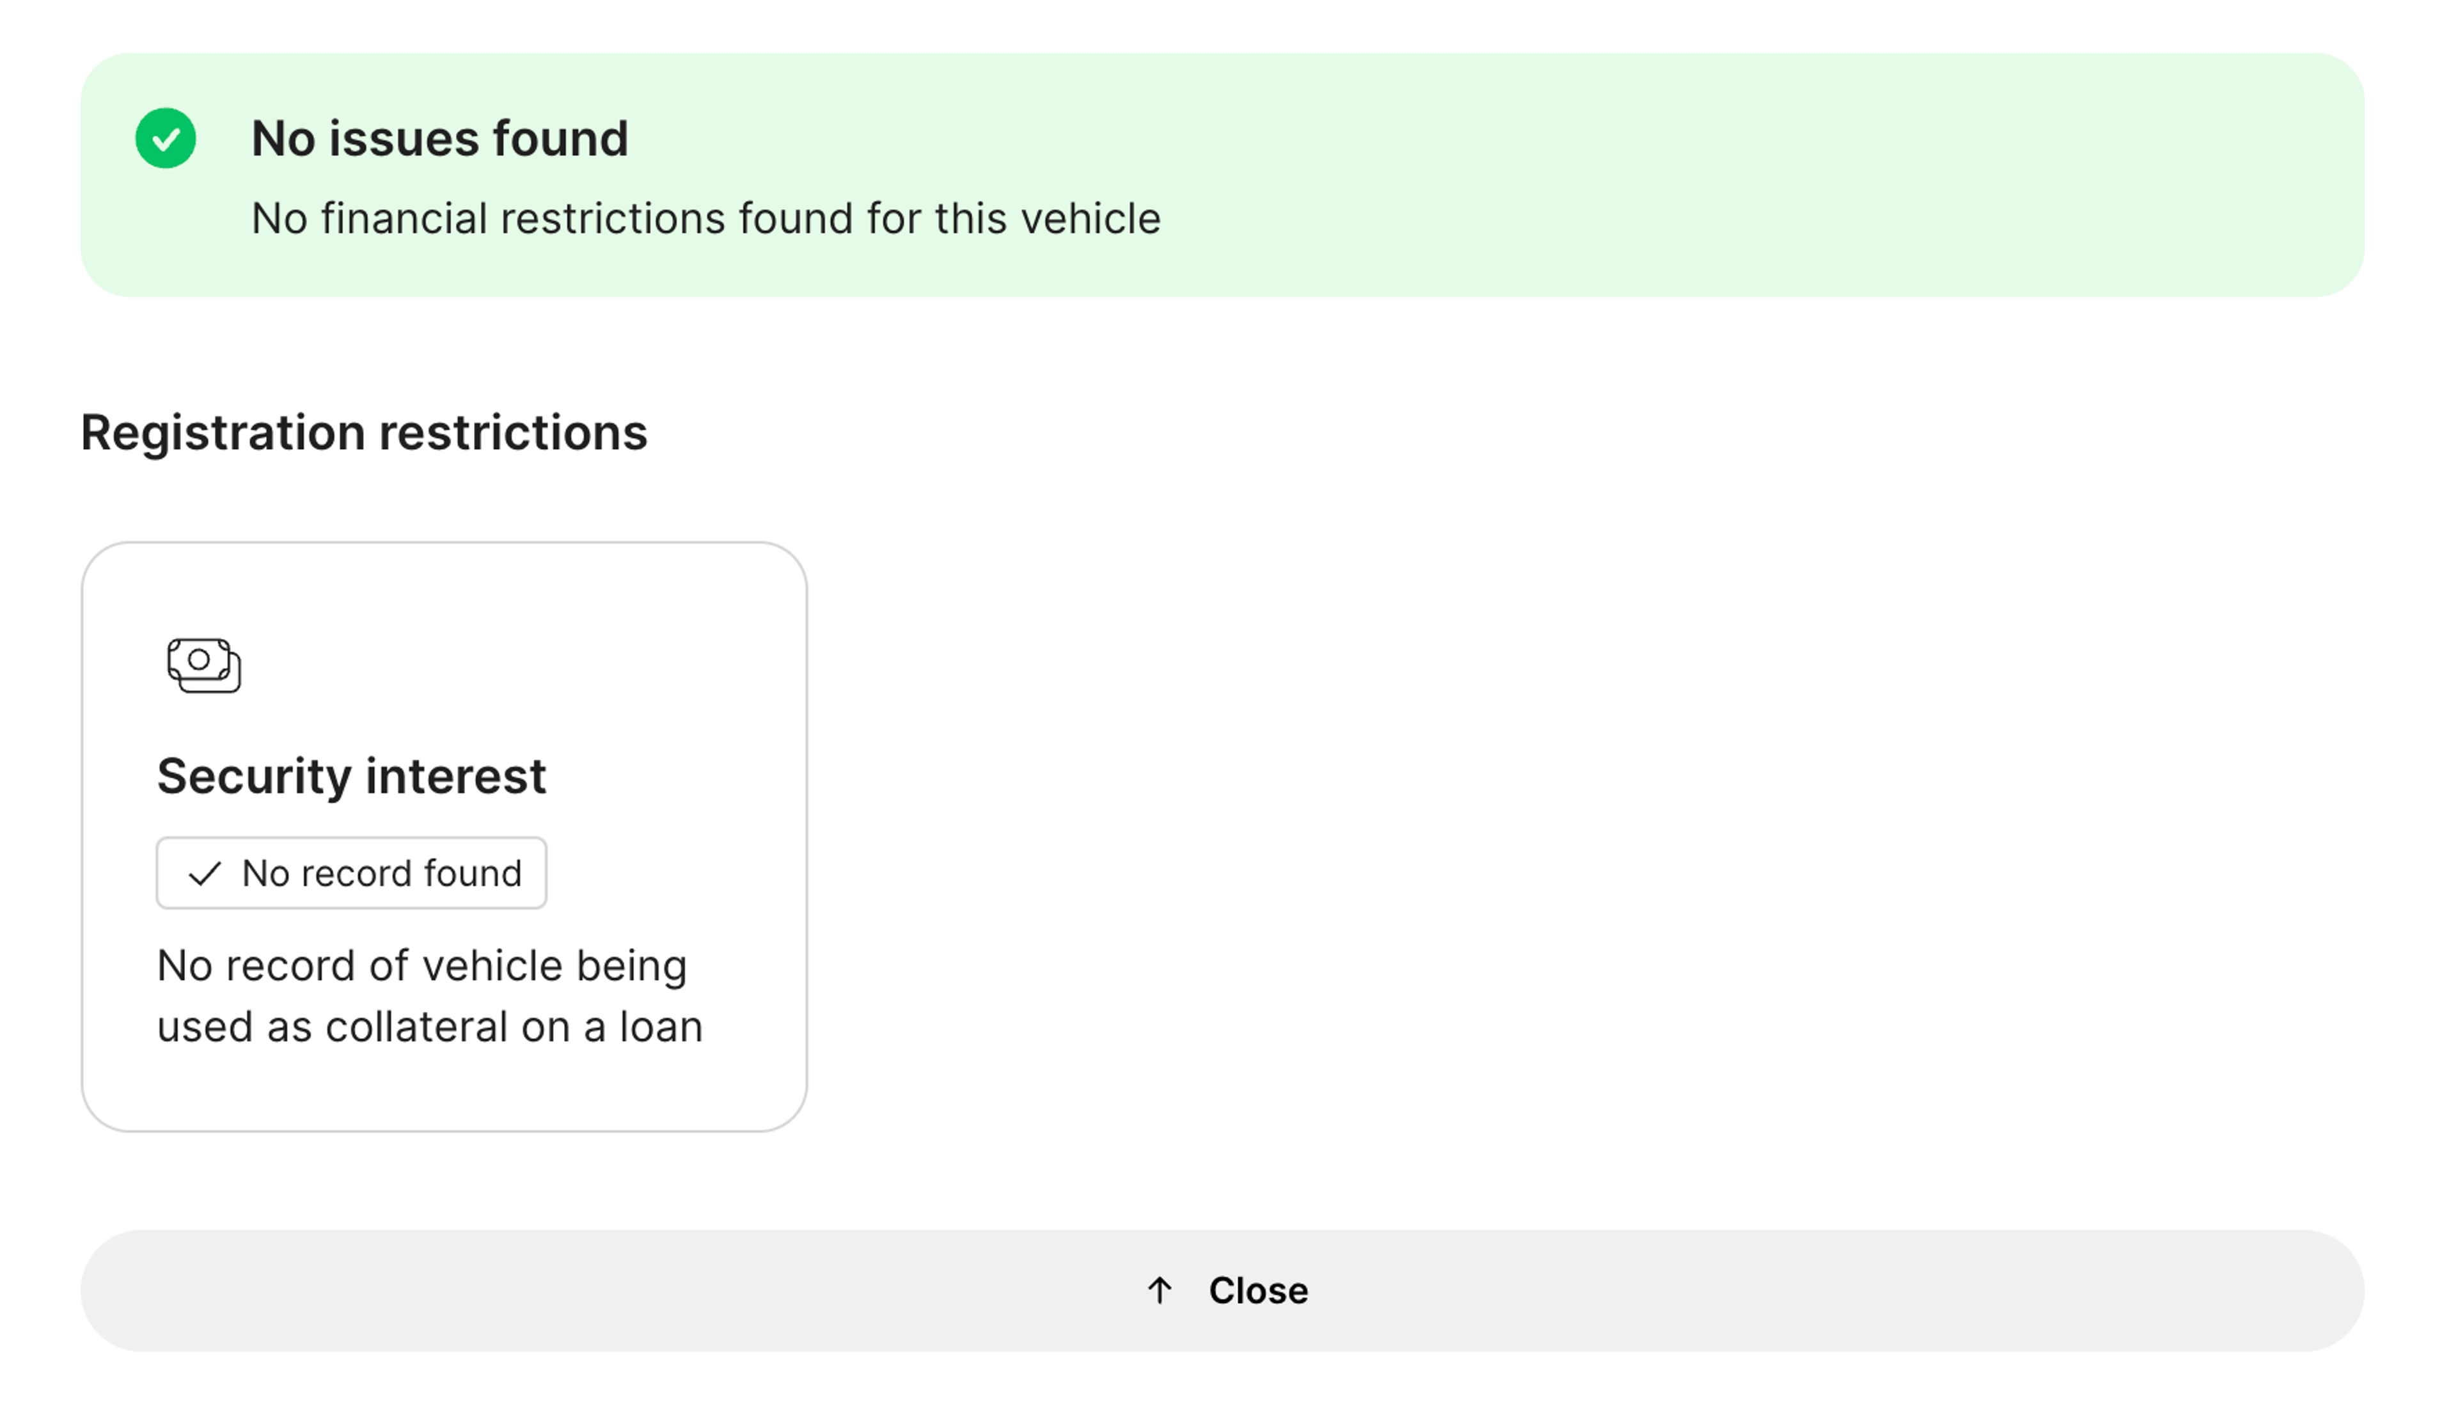This screenshot has height=1422, width=2456.
Task: Click the No record of vehicle description text
Action: pos(421,966)
